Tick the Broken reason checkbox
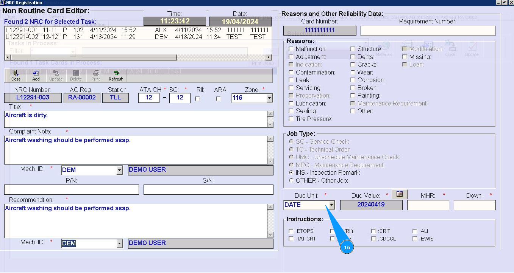Screen dimensions: 514x273 pyautogui.click(x=353, y=88)
